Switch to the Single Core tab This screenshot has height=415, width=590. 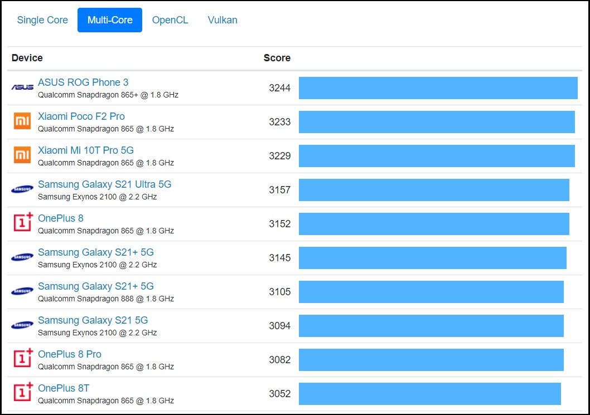click(42, 20)
